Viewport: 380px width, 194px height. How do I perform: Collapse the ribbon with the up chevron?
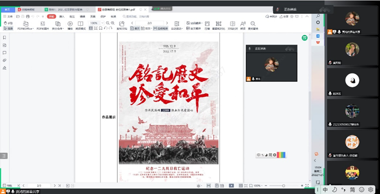pyautogui.click(x=307, y=16)
